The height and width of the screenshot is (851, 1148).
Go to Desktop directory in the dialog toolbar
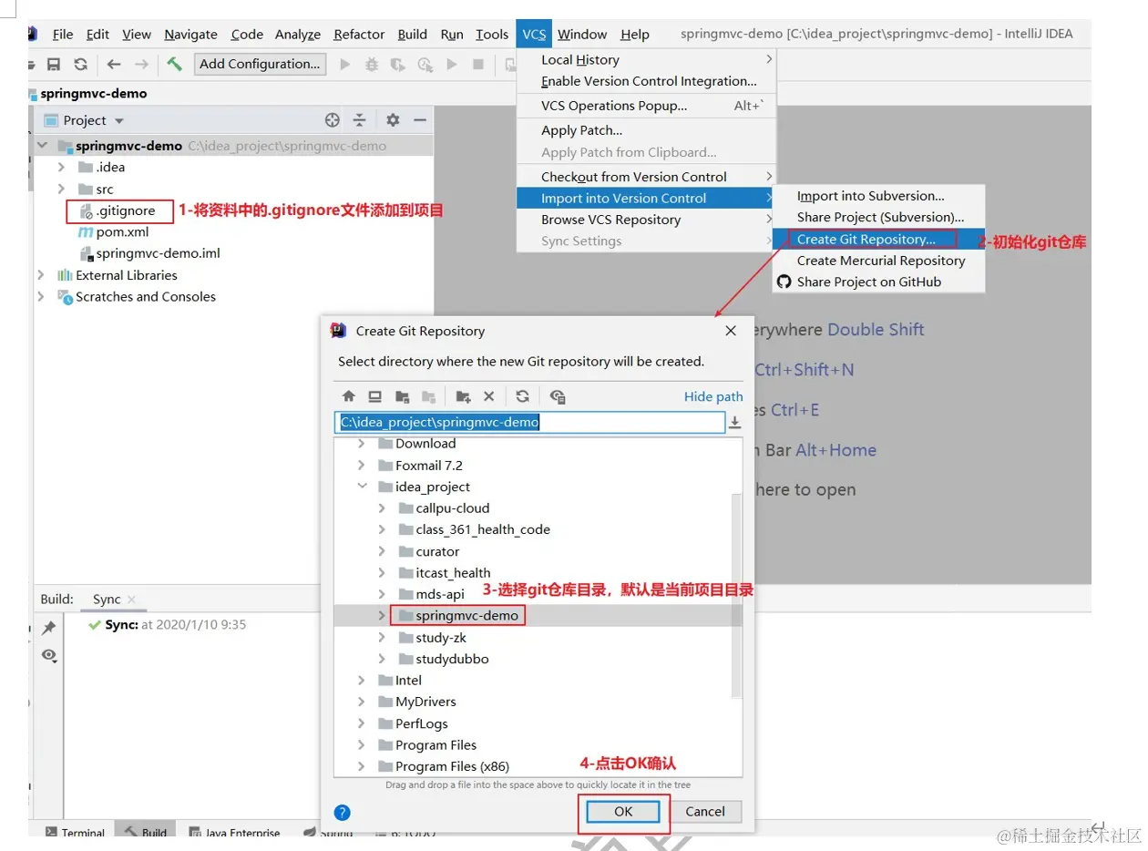point(374,396)
